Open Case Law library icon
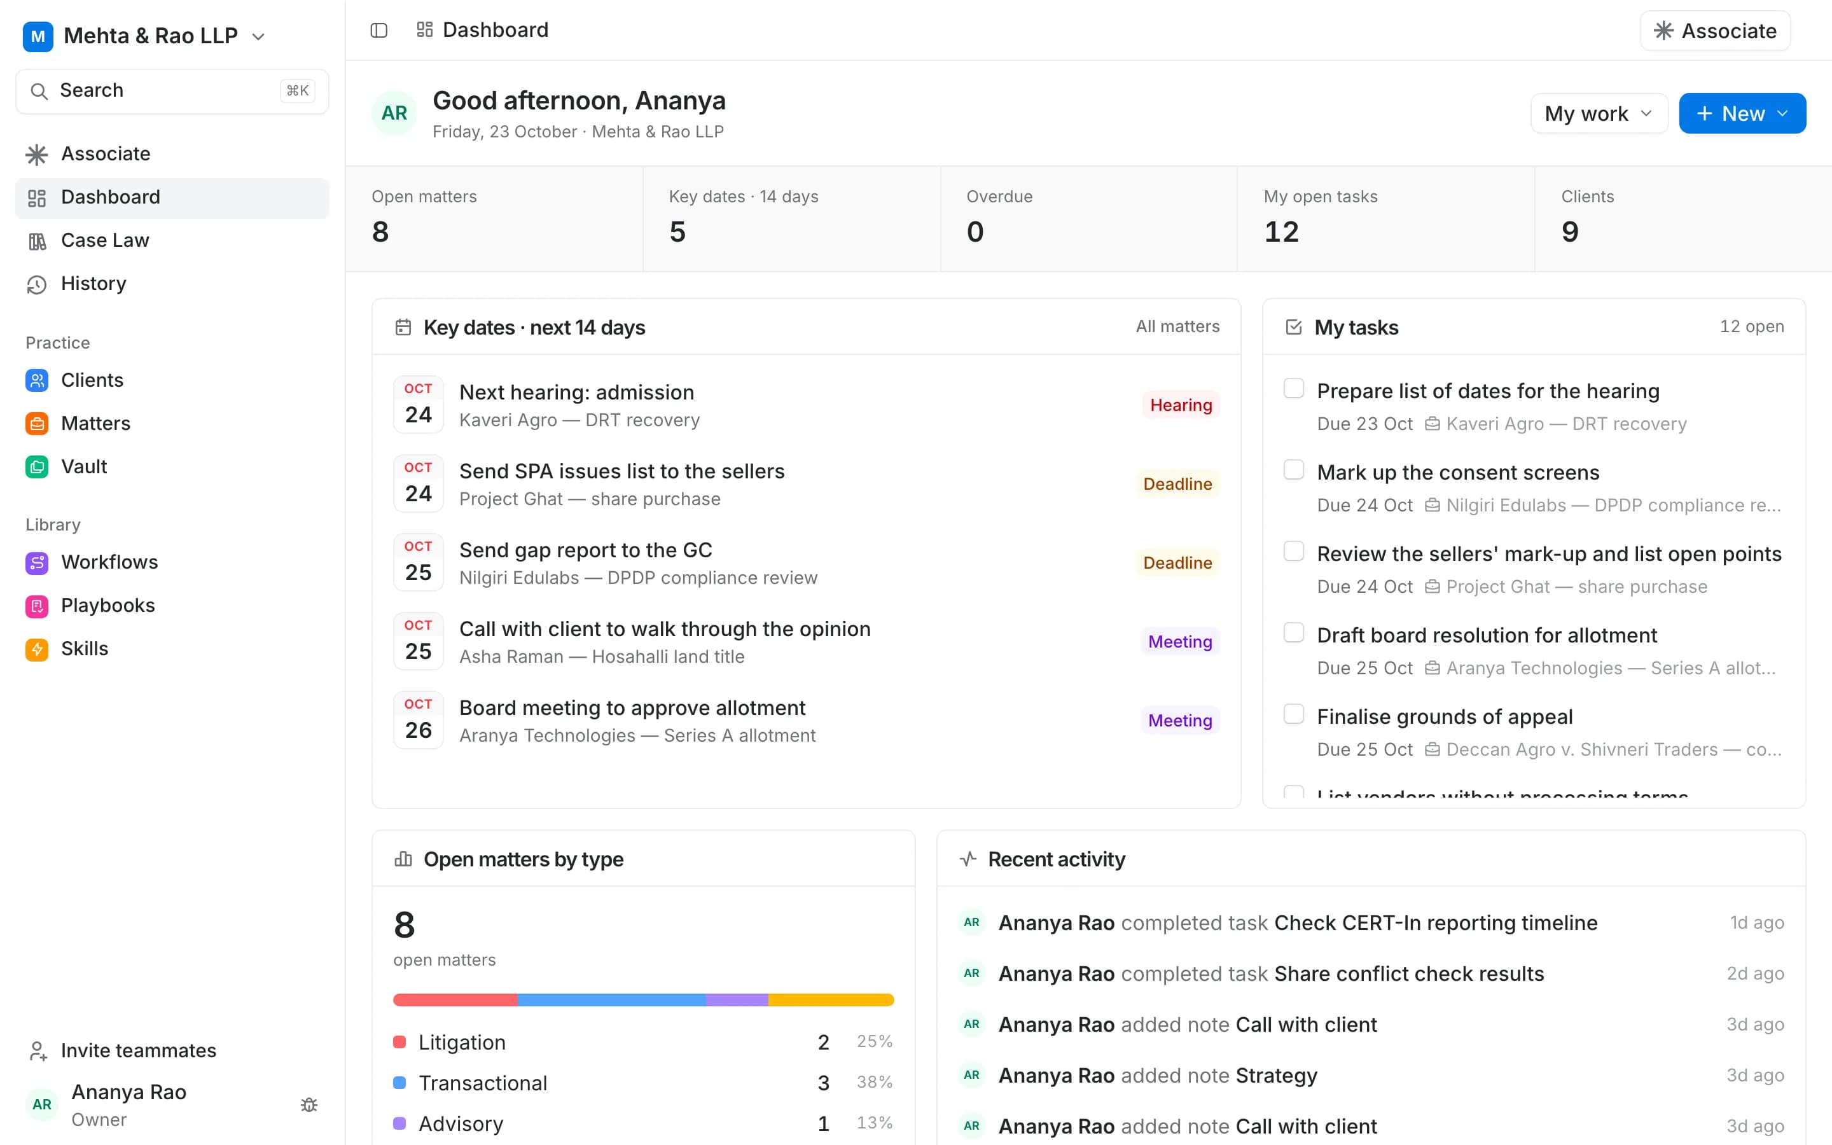This screenshot has width=1832, height=1145. [36, 241]
